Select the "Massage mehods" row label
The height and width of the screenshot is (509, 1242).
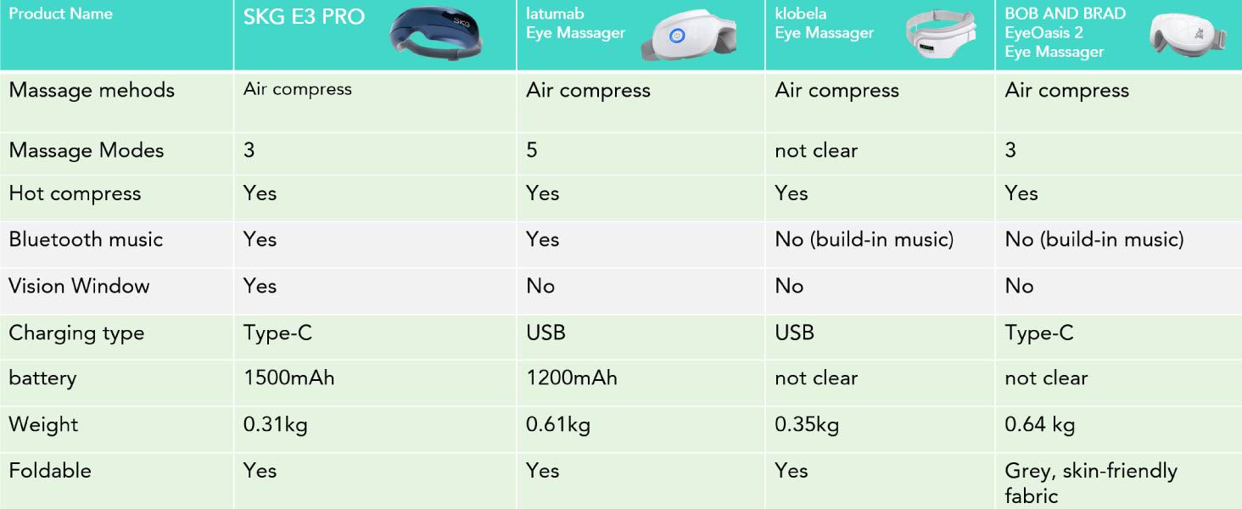[92, 91]
